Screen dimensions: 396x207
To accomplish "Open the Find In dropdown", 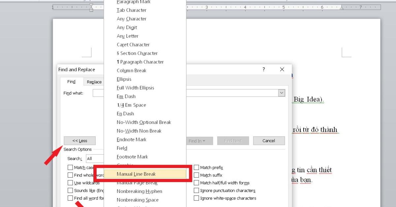I will 198,141.
